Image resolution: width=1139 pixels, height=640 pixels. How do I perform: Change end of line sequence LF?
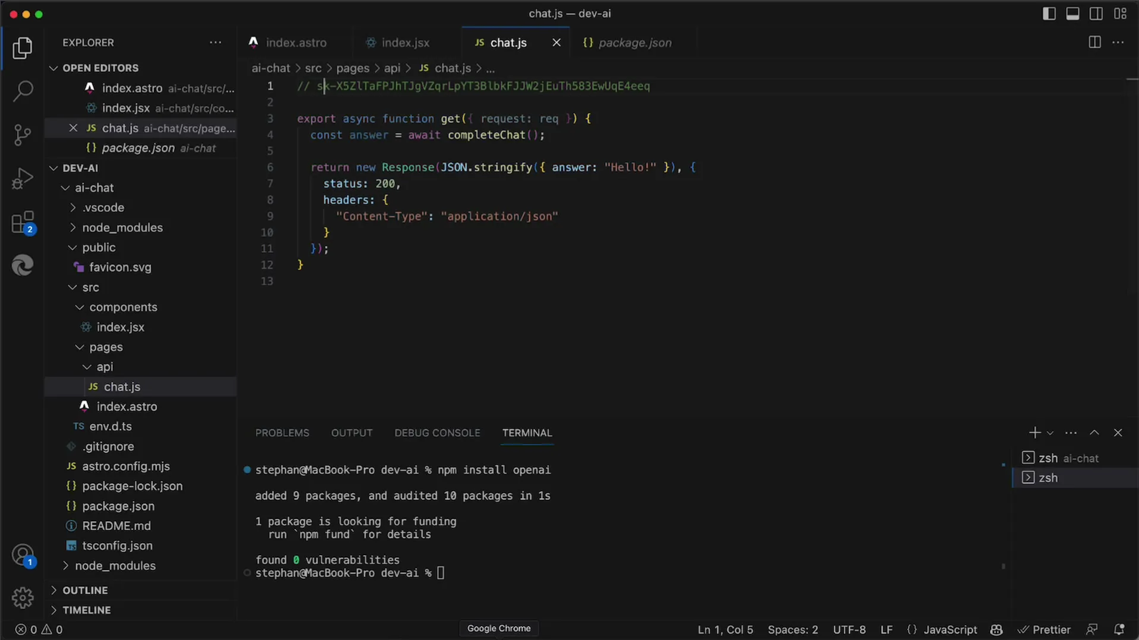(x=886, y=629)
